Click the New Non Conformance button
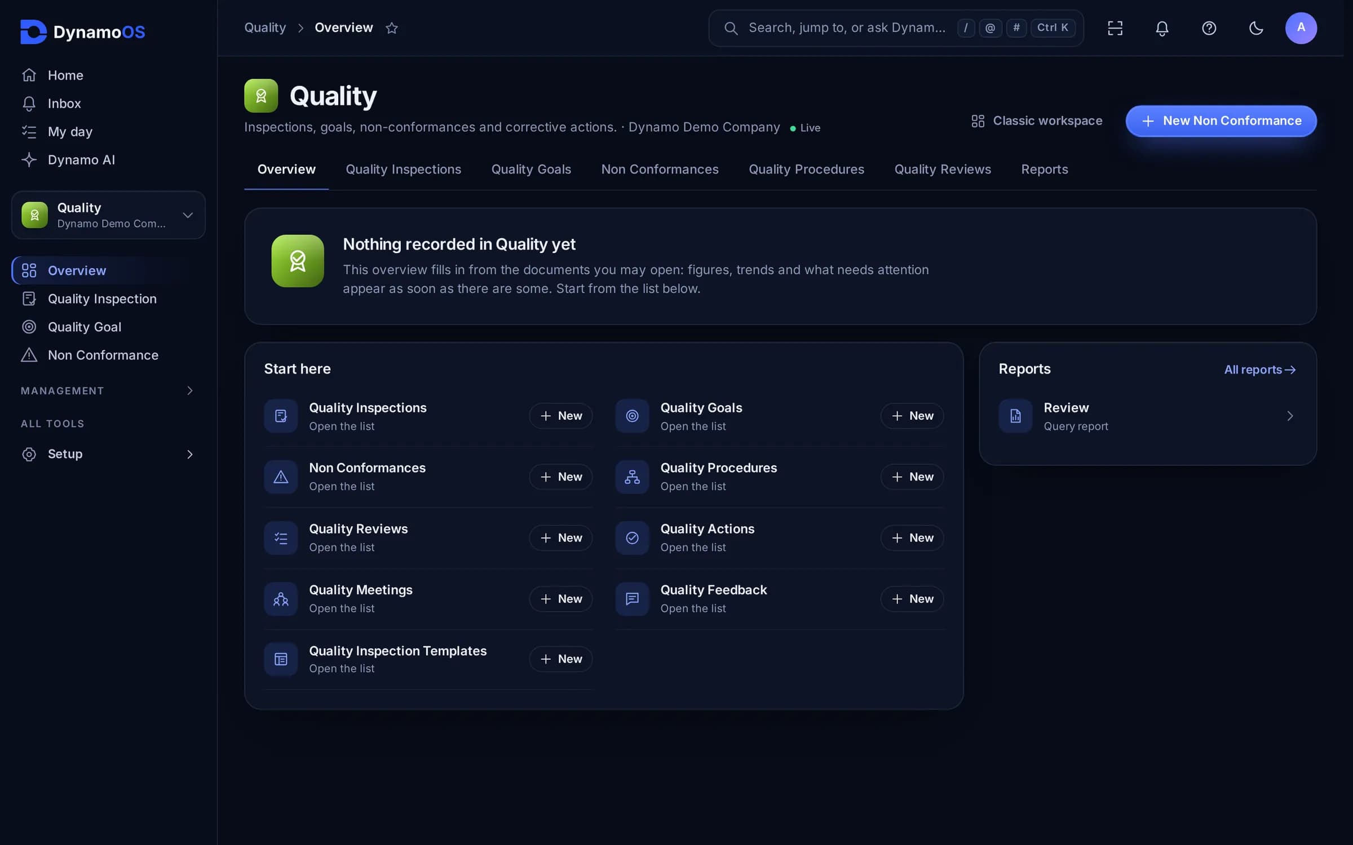Image resolution: width=1353 pixels, height=845 pixels. [x=1221, y=121]
